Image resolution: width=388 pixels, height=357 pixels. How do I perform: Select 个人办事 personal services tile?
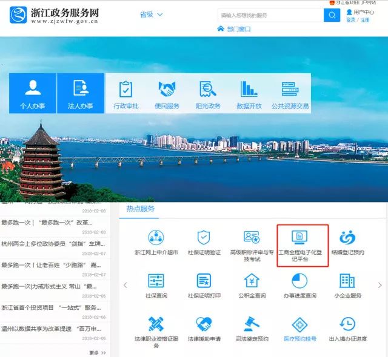32,93
